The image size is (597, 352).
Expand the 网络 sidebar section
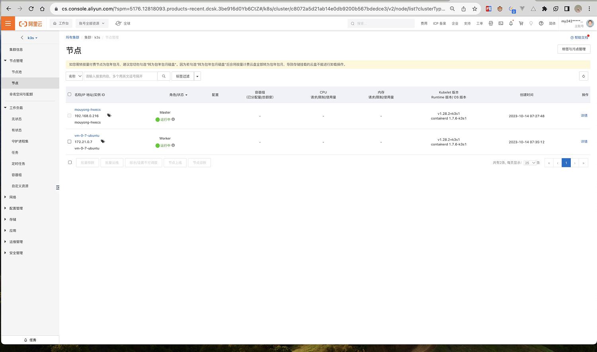[13, 197]
